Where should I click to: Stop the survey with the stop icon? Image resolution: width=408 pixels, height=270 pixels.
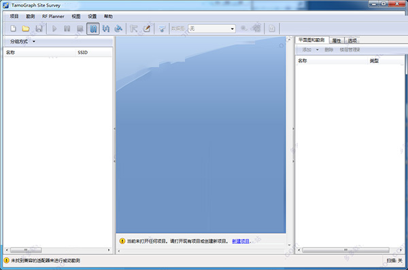pos(80,28)
